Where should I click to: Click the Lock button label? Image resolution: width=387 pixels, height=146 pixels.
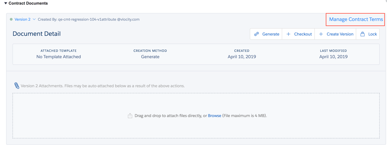372,34
